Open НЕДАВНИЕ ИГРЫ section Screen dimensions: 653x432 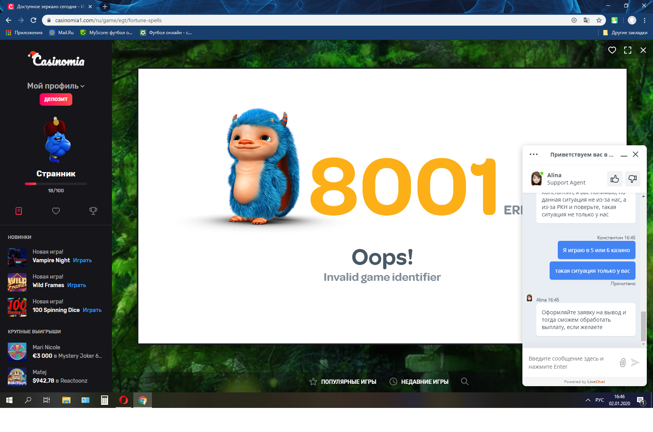(419, 382)
